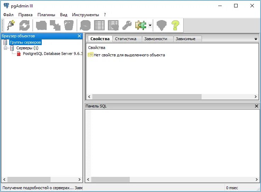The image size is (261, 192).
Task: Click right arrow of SQL pane scrollbar
Action: pos(256,179)
